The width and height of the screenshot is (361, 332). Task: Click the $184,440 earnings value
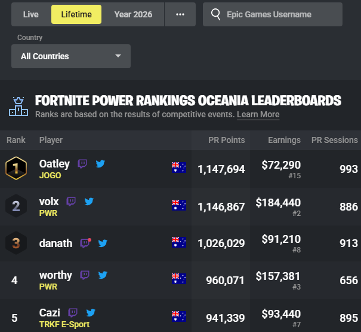278,203
